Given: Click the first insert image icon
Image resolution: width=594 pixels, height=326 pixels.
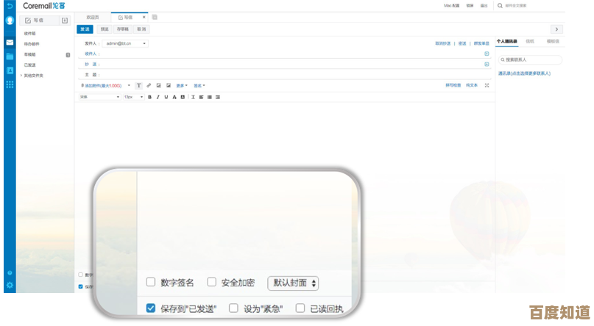Looking at the screenshot, I should [159, 85].
